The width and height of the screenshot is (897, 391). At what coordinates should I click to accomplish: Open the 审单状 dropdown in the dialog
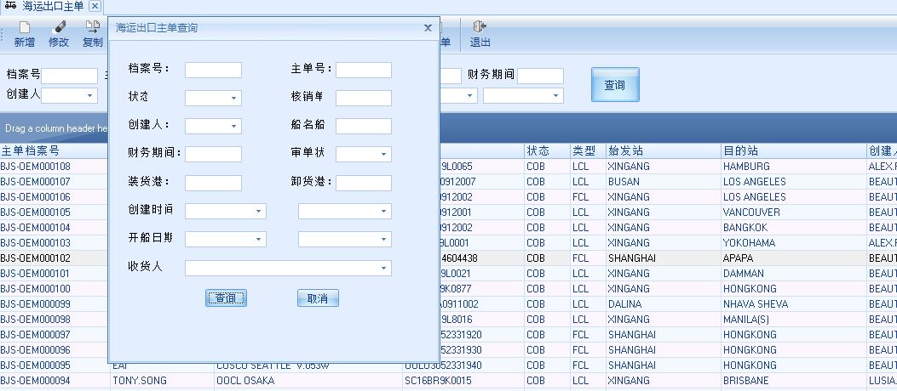tap(384, 155)
